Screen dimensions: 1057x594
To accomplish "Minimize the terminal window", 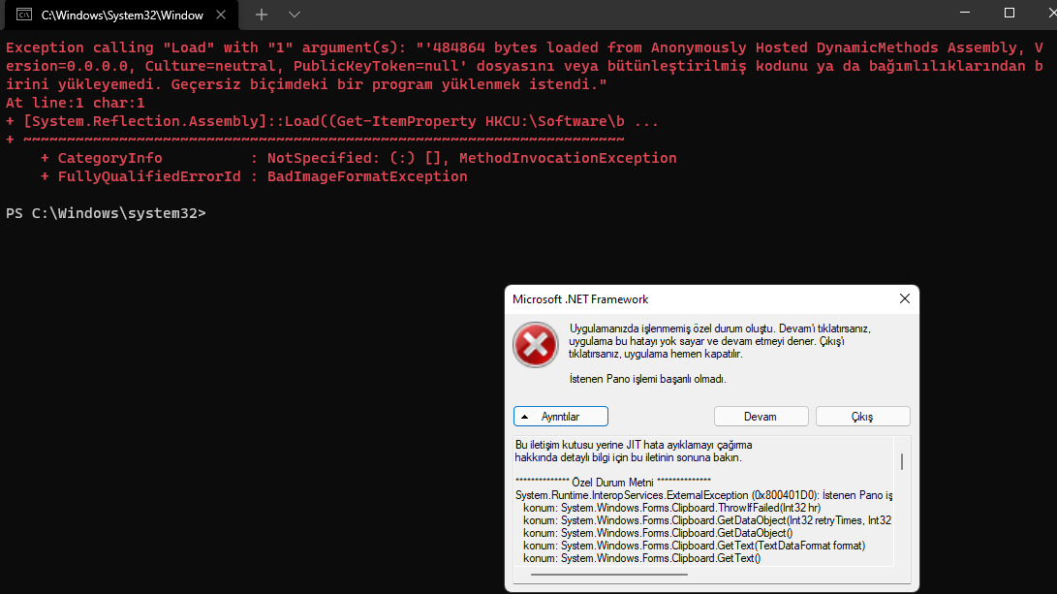I will pos(965,14).
